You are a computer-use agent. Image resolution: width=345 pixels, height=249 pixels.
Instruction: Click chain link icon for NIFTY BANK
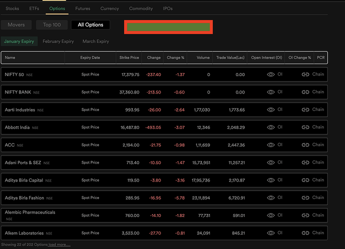305,92
